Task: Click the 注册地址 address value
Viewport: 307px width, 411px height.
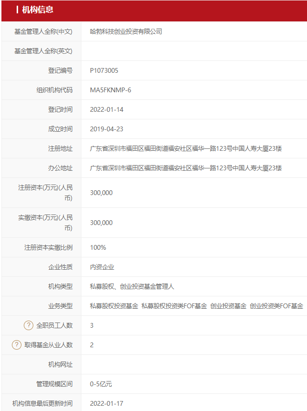Action: 186,148
